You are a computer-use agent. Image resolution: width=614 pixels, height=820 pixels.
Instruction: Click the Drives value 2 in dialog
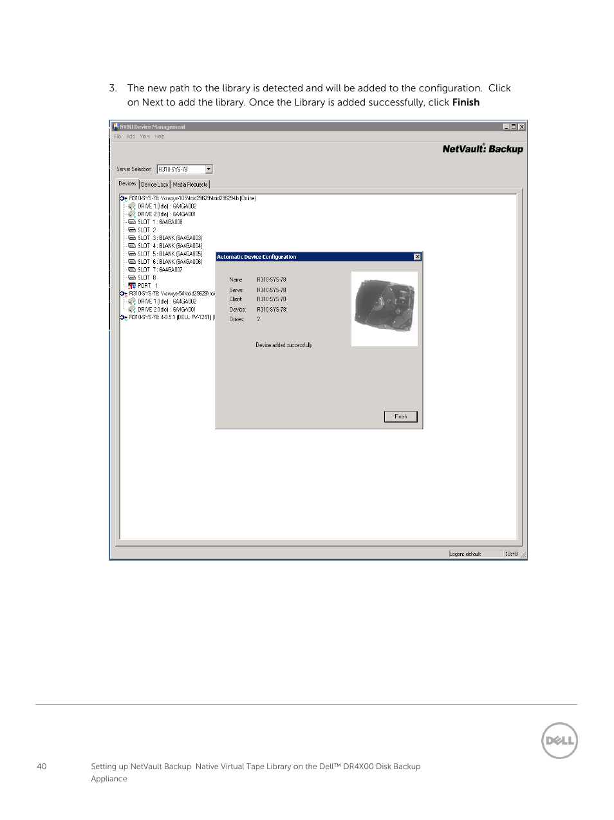point(259,319)
